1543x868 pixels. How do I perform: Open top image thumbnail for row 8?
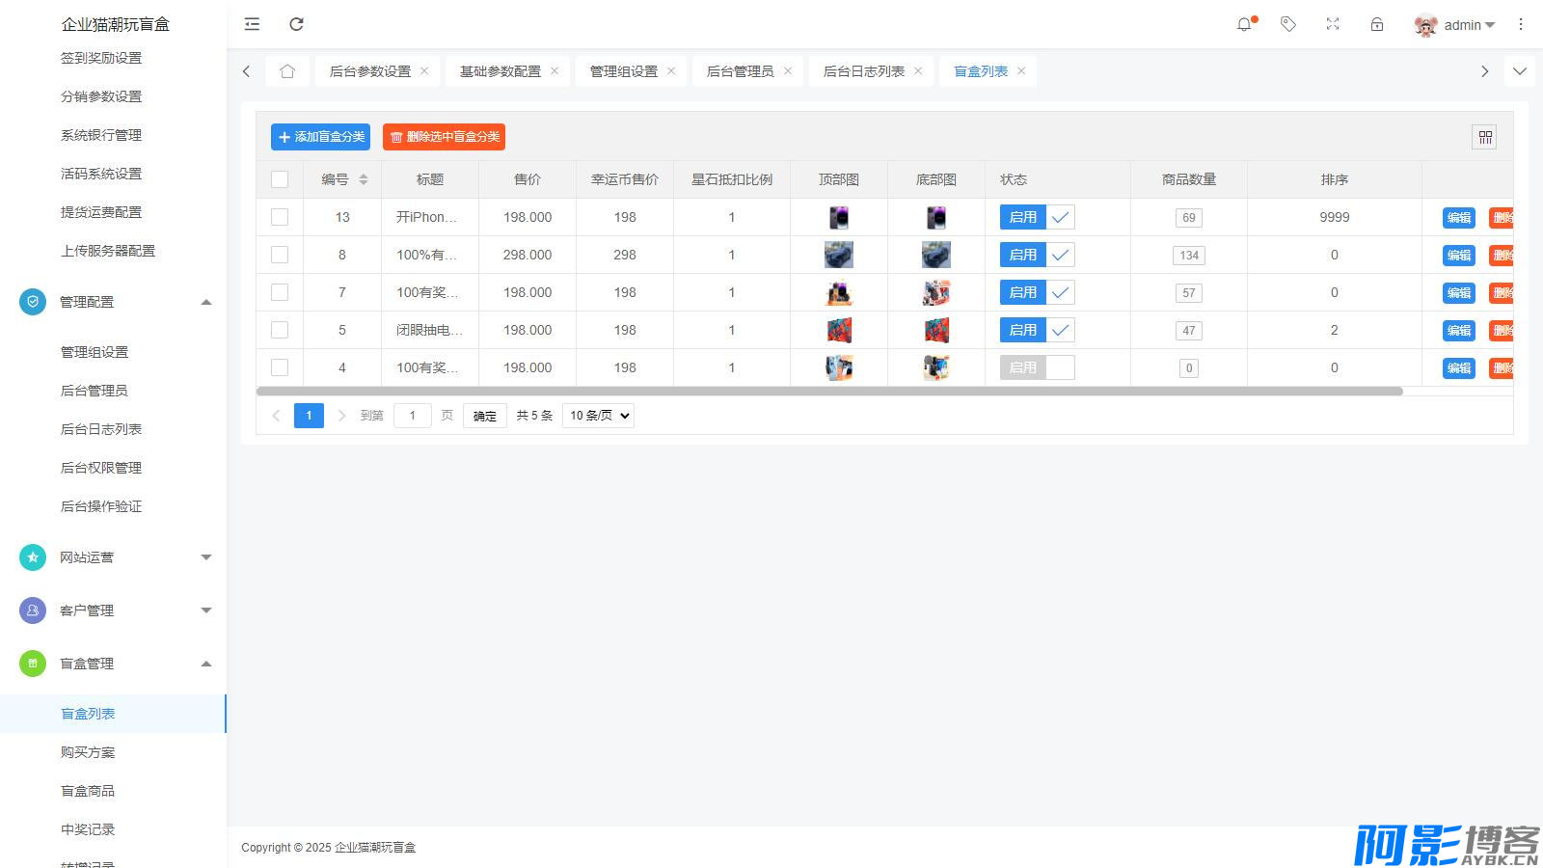click(x=839, y=255)
